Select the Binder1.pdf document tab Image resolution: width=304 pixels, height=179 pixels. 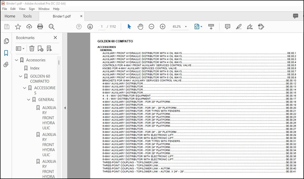[62, 16]
